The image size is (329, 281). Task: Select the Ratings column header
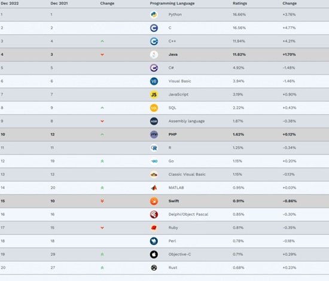pos(240,4)
